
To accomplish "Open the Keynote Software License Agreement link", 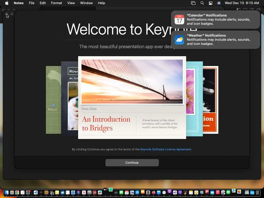I will click(166, 149).
